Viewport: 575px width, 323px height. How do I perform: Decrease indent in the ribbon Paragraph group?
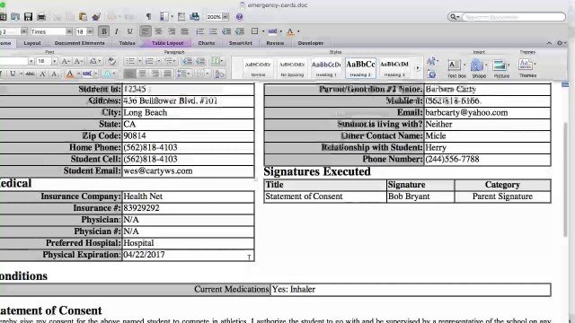click(x=187, y=61)
